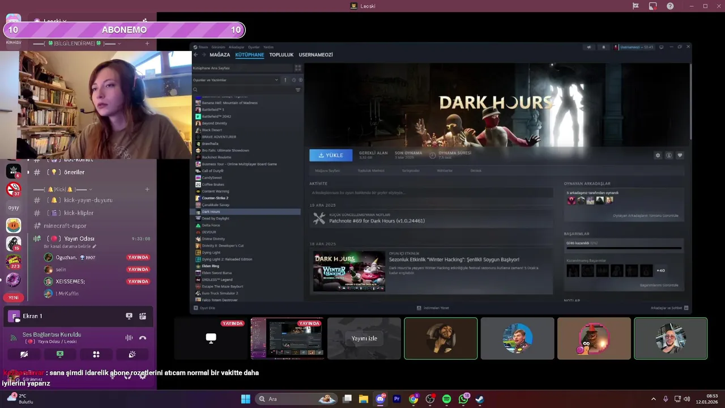Open WhatsApp from Windows taskbar
The image size is (725, 408).
tap(463, 399)
